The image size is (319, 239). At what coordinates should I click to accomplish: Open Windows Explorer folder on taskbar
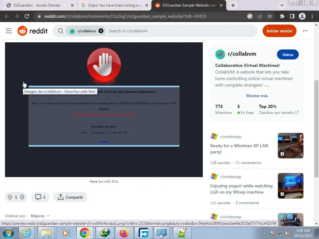46,233
